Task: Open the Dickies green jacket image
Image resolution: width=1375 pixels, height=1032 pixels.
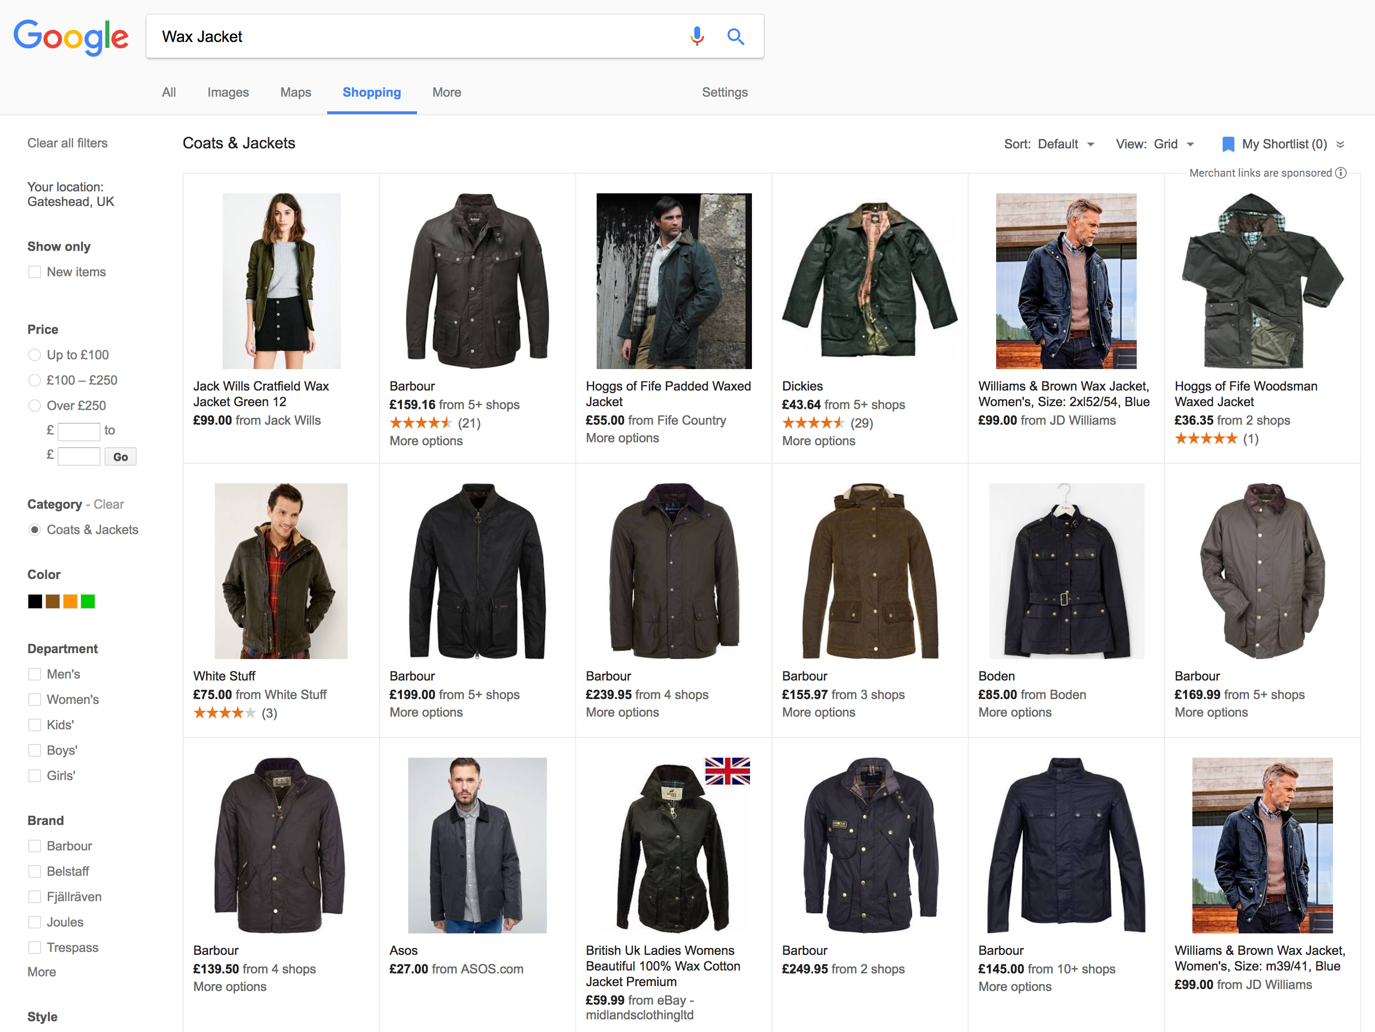Action: (870, 281)
